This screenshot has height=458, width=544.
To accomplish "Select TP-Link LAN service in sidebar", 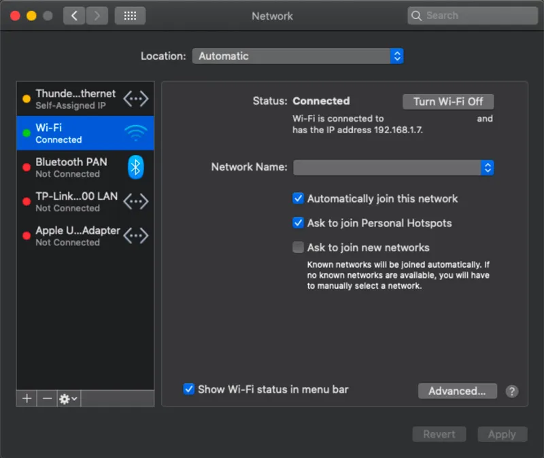I will [x=86, y=201].
